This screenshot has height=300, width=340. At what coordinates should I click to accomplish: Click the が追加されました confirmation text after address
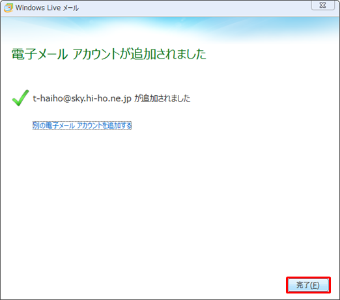pos(162,98)
